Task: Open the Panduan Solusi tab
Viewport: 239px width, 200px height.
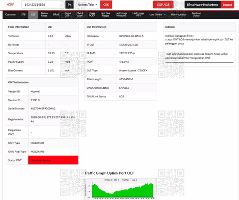Action: click(x=196, y=14)
